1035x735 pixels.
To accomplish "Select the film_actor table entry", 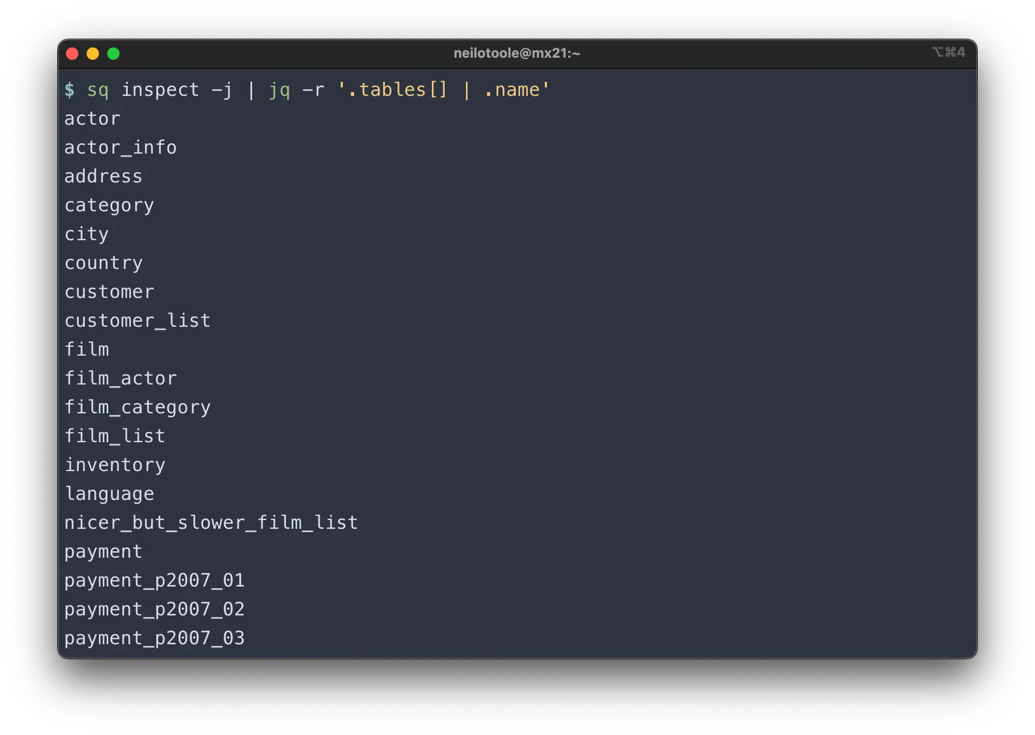I will [121, 378].
